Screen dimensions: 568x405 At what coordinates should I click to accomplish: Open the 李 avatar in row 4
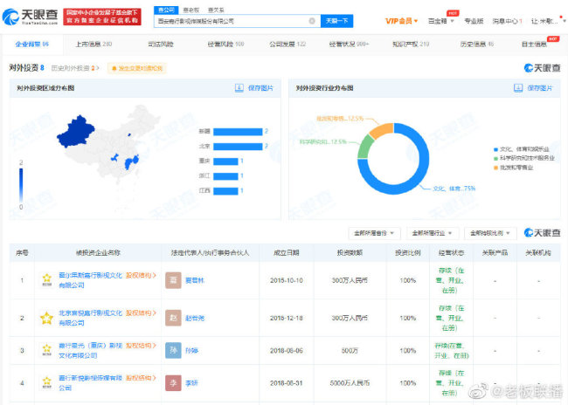[173, 383]
